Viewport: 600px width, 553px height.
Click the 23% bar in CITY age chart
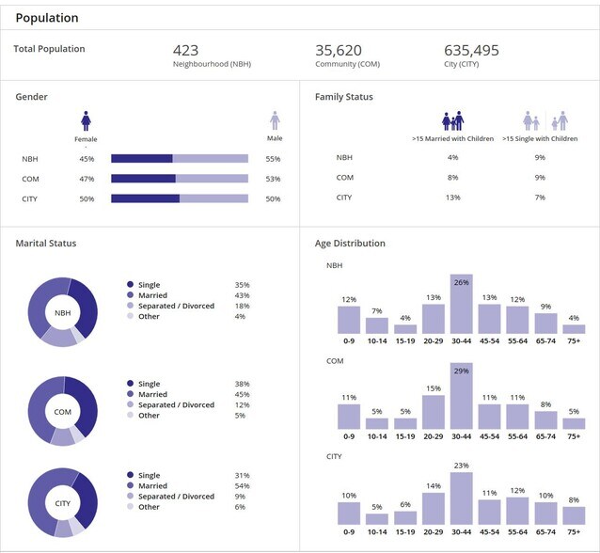click(462, 498)
